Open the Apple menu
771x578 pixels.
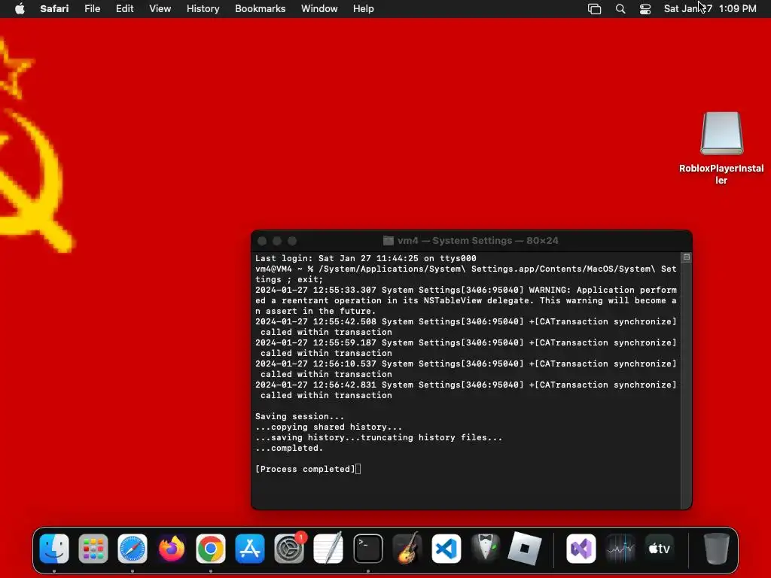(x=20, y=9)
